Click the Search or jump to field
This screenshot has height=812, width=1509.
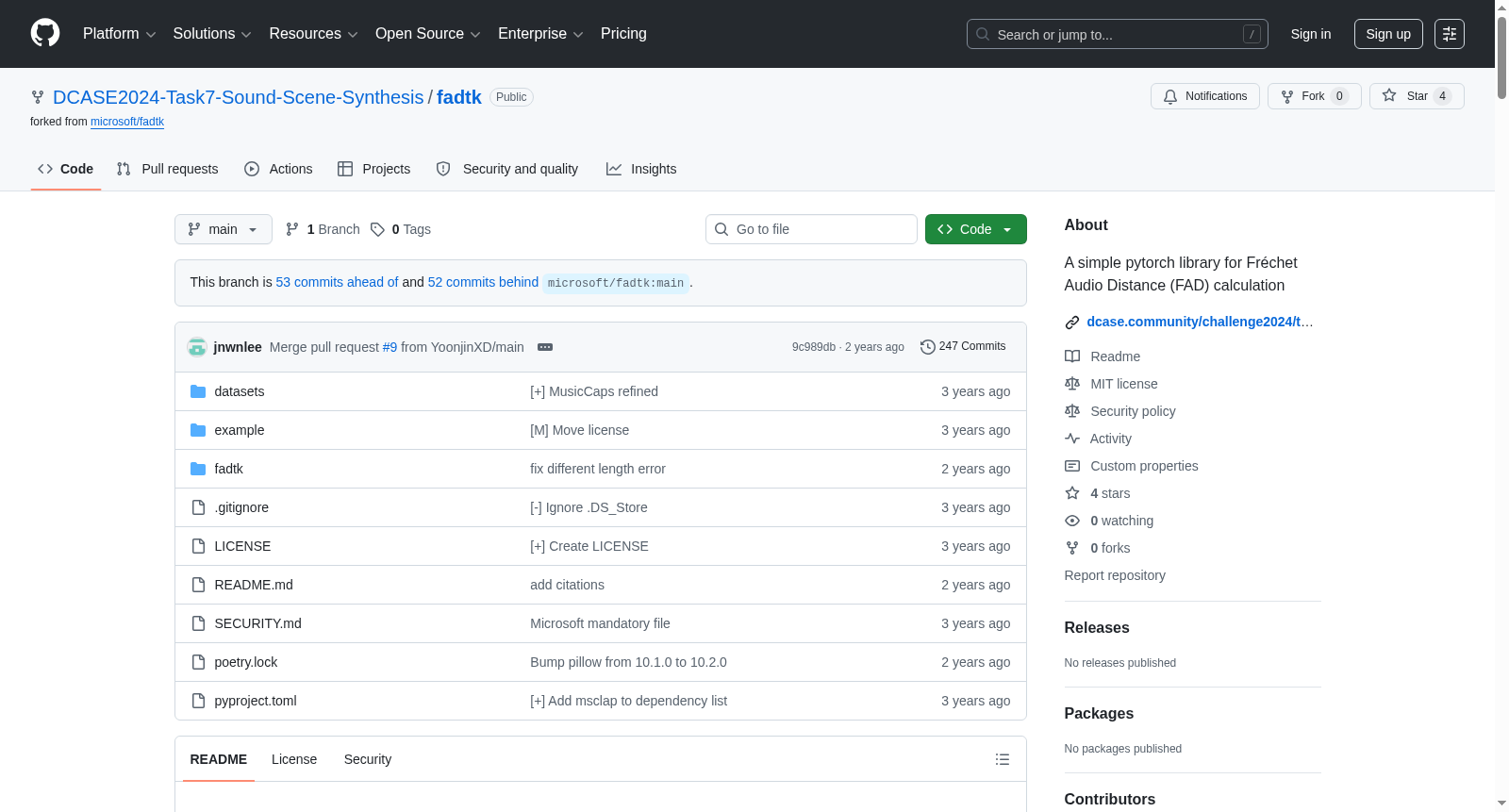(1118, 34)
